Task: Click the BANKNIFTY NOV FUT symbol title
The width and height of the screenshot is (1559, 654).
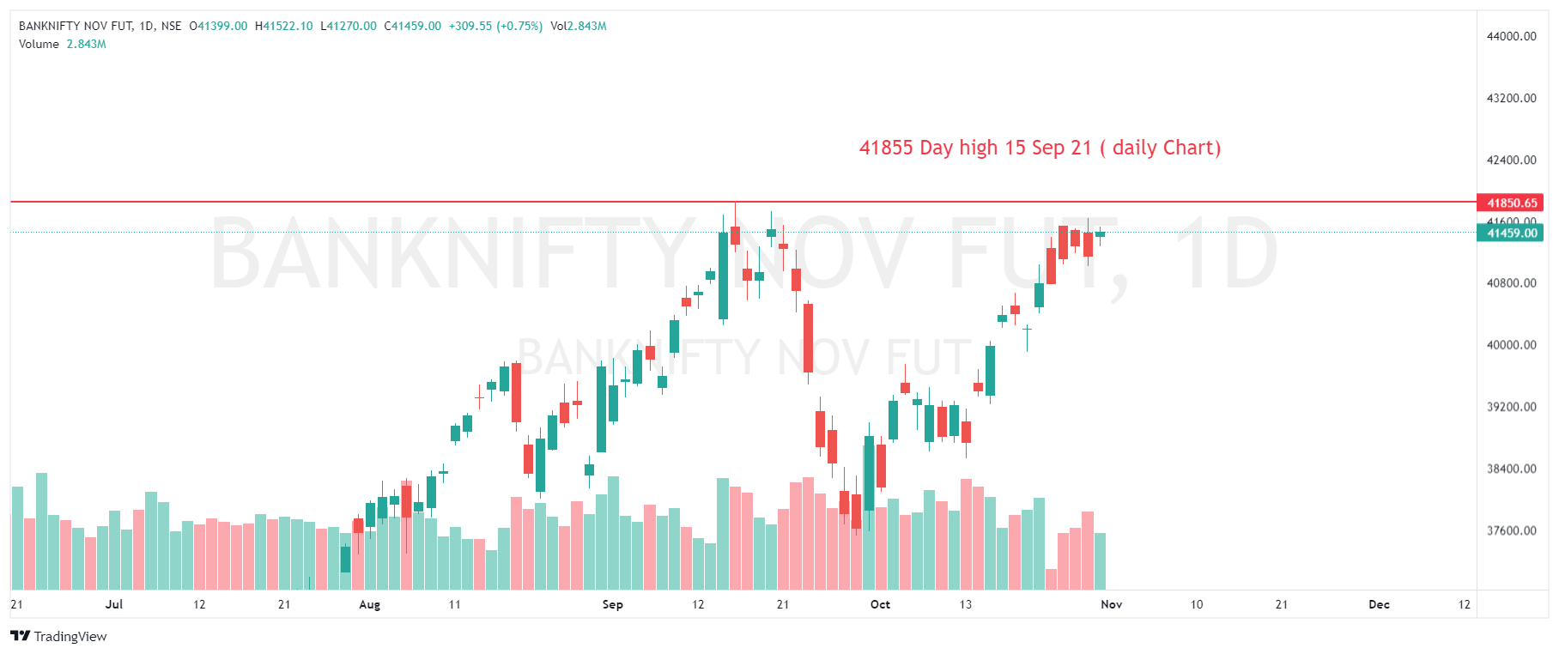Action: pos(76,26)
